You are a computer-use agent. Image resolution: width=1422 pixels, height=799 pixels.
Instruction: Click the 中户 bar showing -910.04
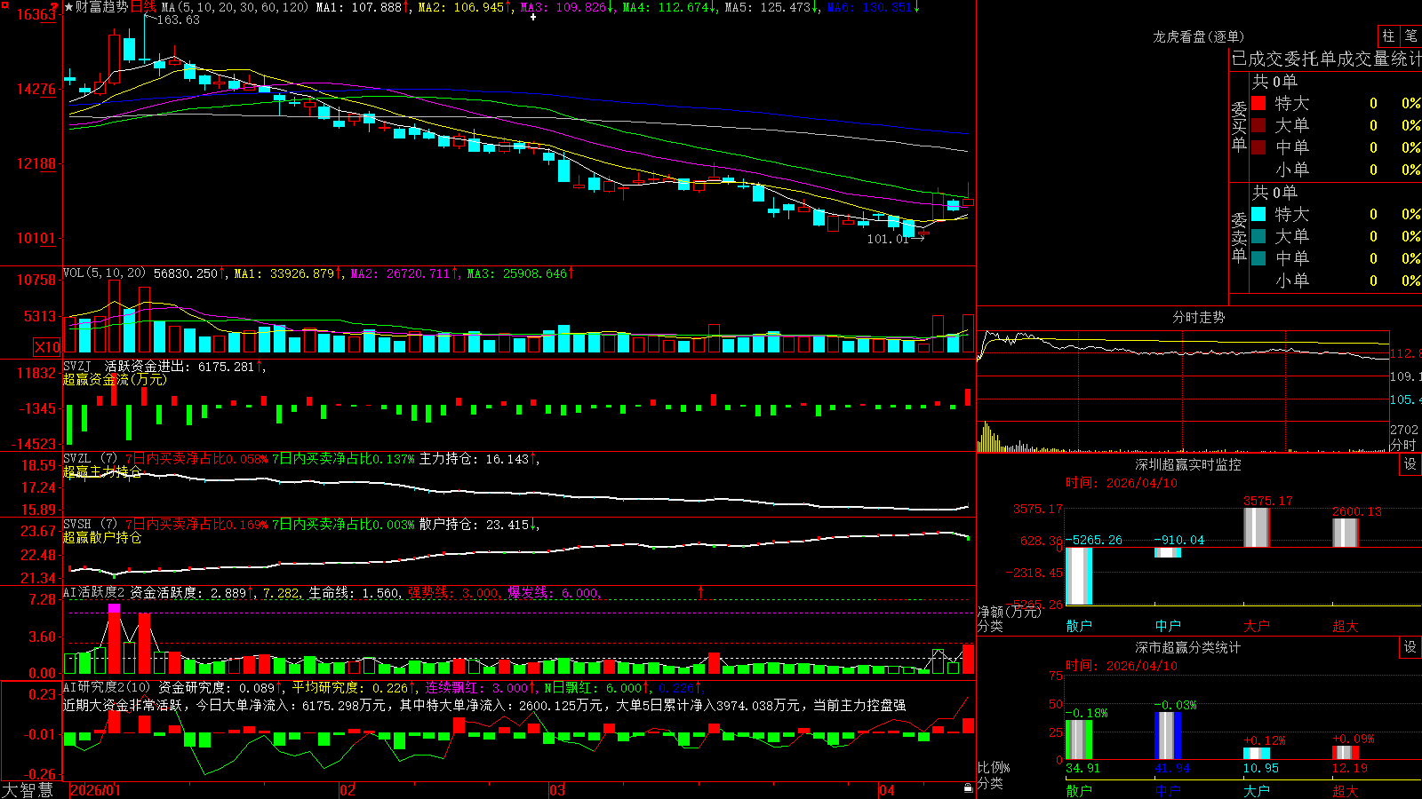1168,552
